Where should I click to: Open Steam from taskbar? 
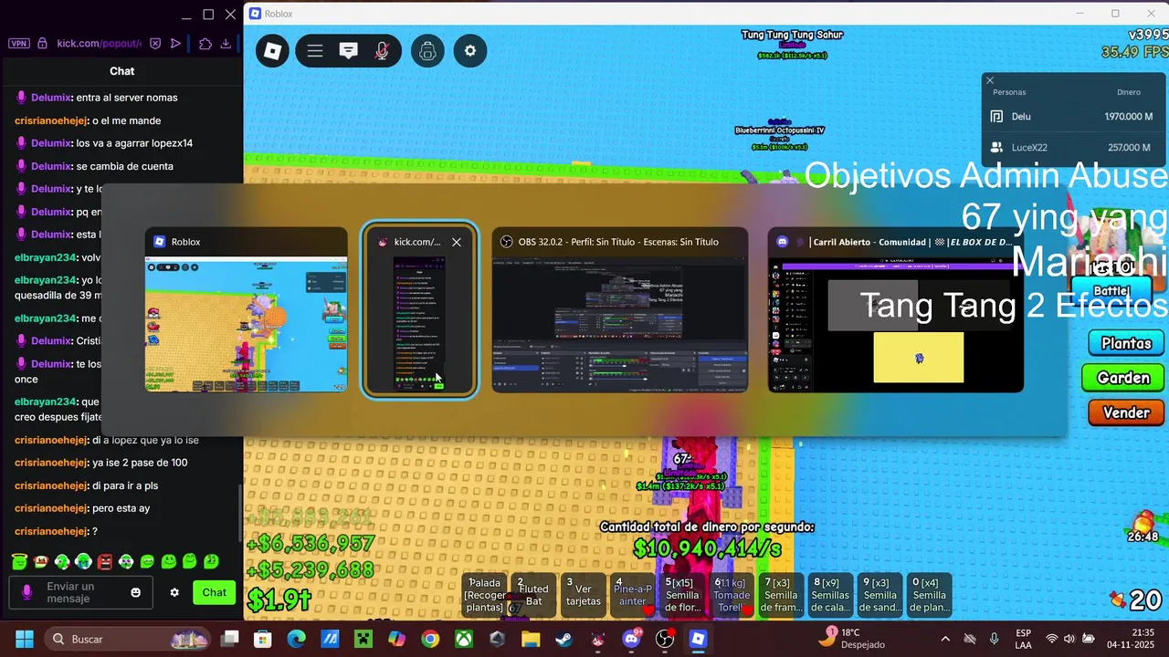pyautogui.click(x=564, y=639)
